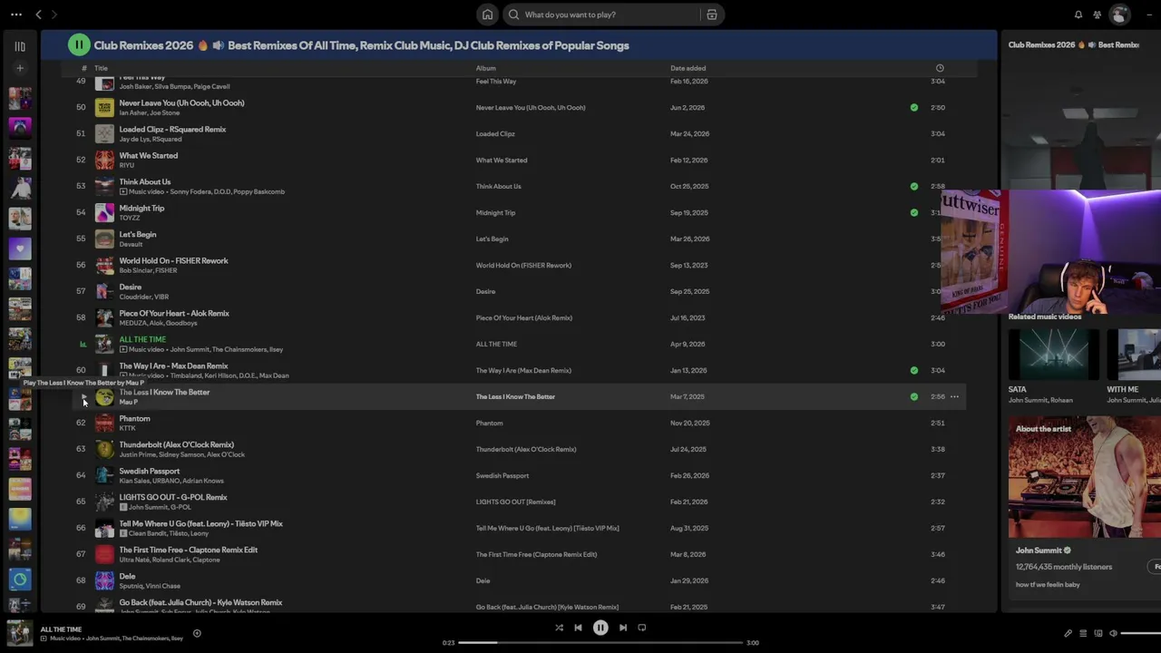The image size is (1161, 653).
Task: Open 'WITH ME' related music video
Action: (1134, 355)
